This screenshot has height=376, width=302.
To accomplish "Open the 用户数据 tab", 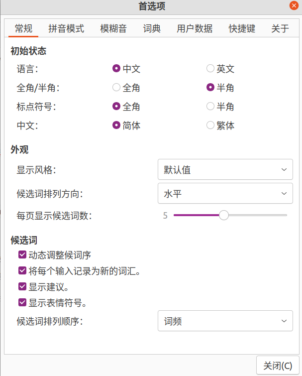I will coord(195,28).
